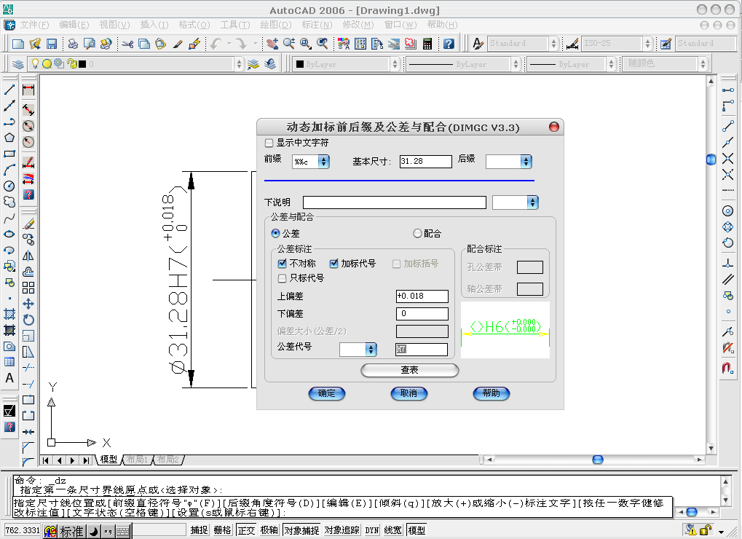Select the Hatch tool
The image size is (742, 539).
[x=9, y=314]
